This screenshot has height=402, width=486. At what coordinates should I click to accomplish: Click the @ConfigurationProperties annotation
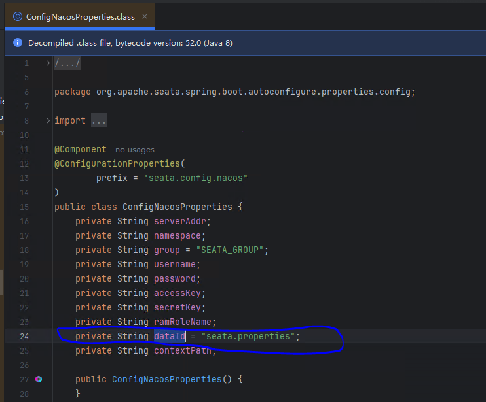(115, 164)
